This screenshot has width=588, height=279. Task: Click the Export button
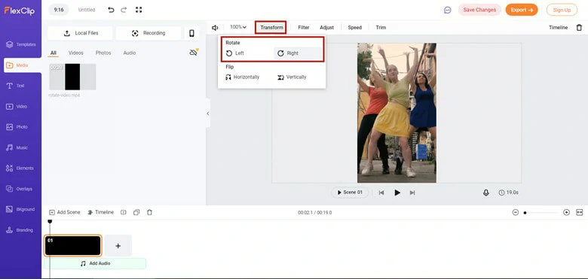click(522, 10)
